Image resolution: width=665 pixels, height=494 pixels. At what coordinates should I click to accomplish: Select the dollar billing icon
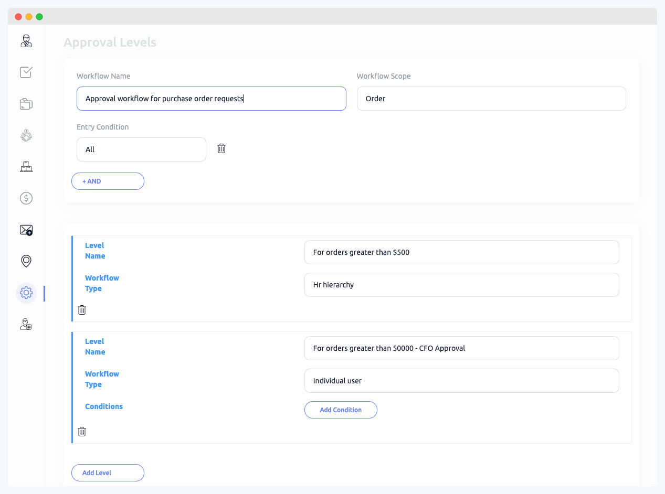pyautogui.click(x=26, y=198)
